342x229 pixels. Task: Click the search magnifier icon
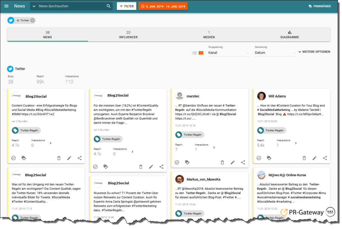click(x=109, y=6)
